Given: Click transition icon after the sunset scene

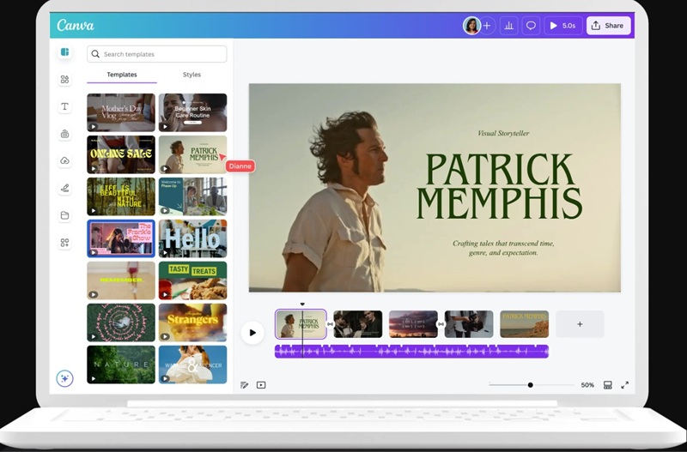Looking at the screenshot, I should coord(441,324).
